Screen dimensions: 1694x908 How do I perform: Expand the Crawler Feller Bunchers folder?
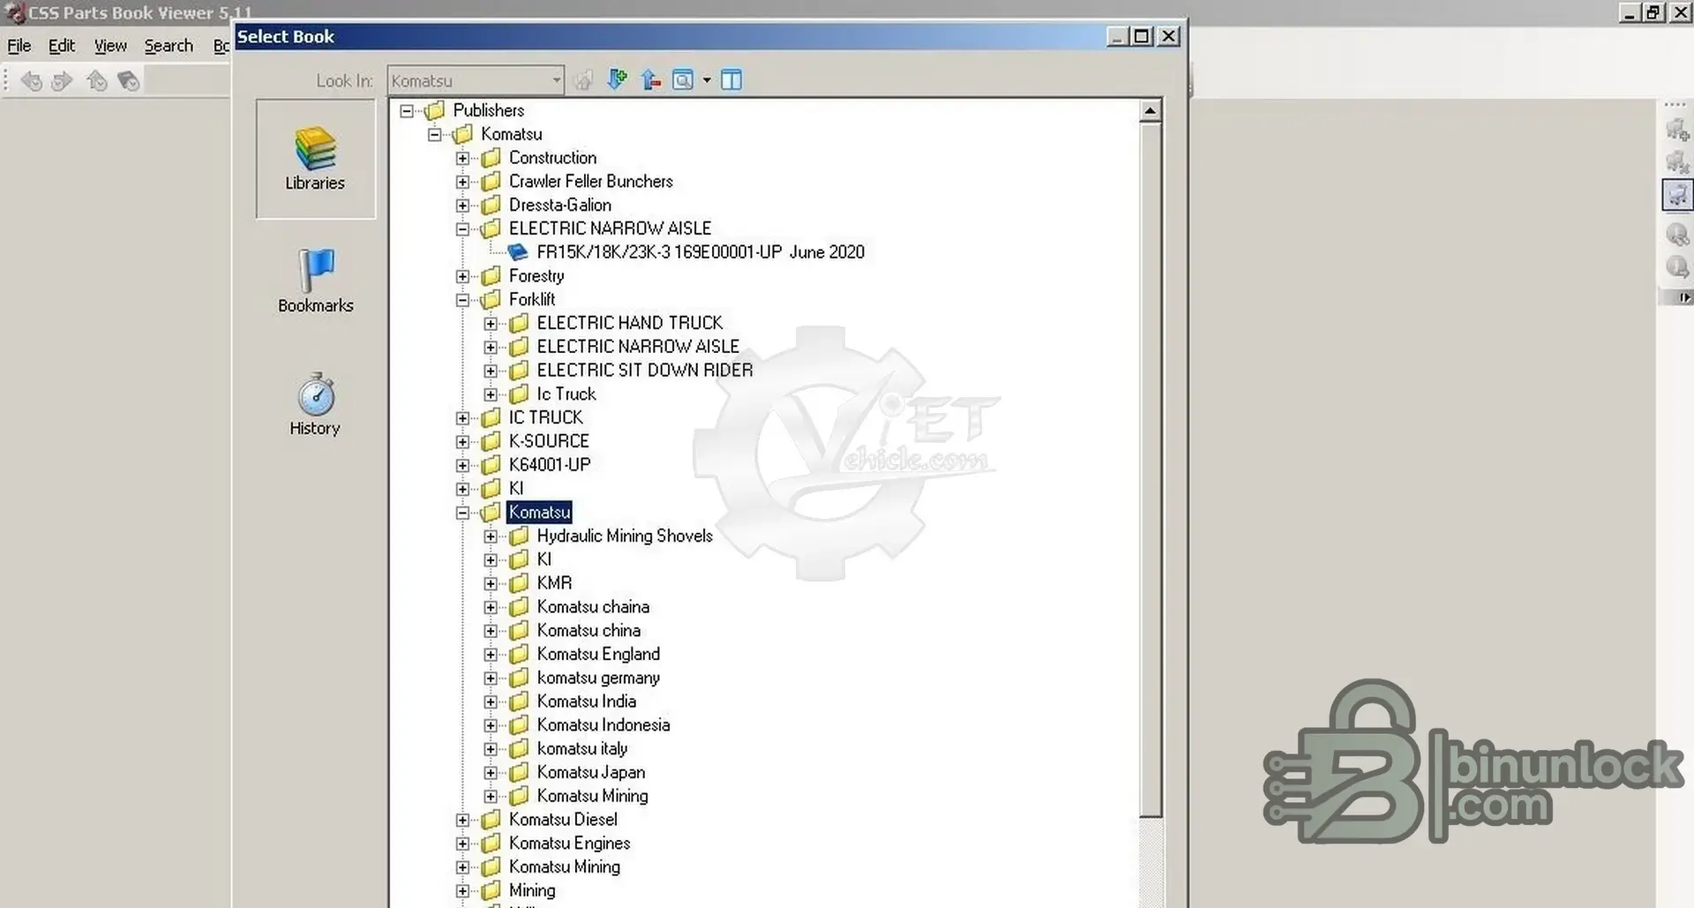(x=462, y=182)
